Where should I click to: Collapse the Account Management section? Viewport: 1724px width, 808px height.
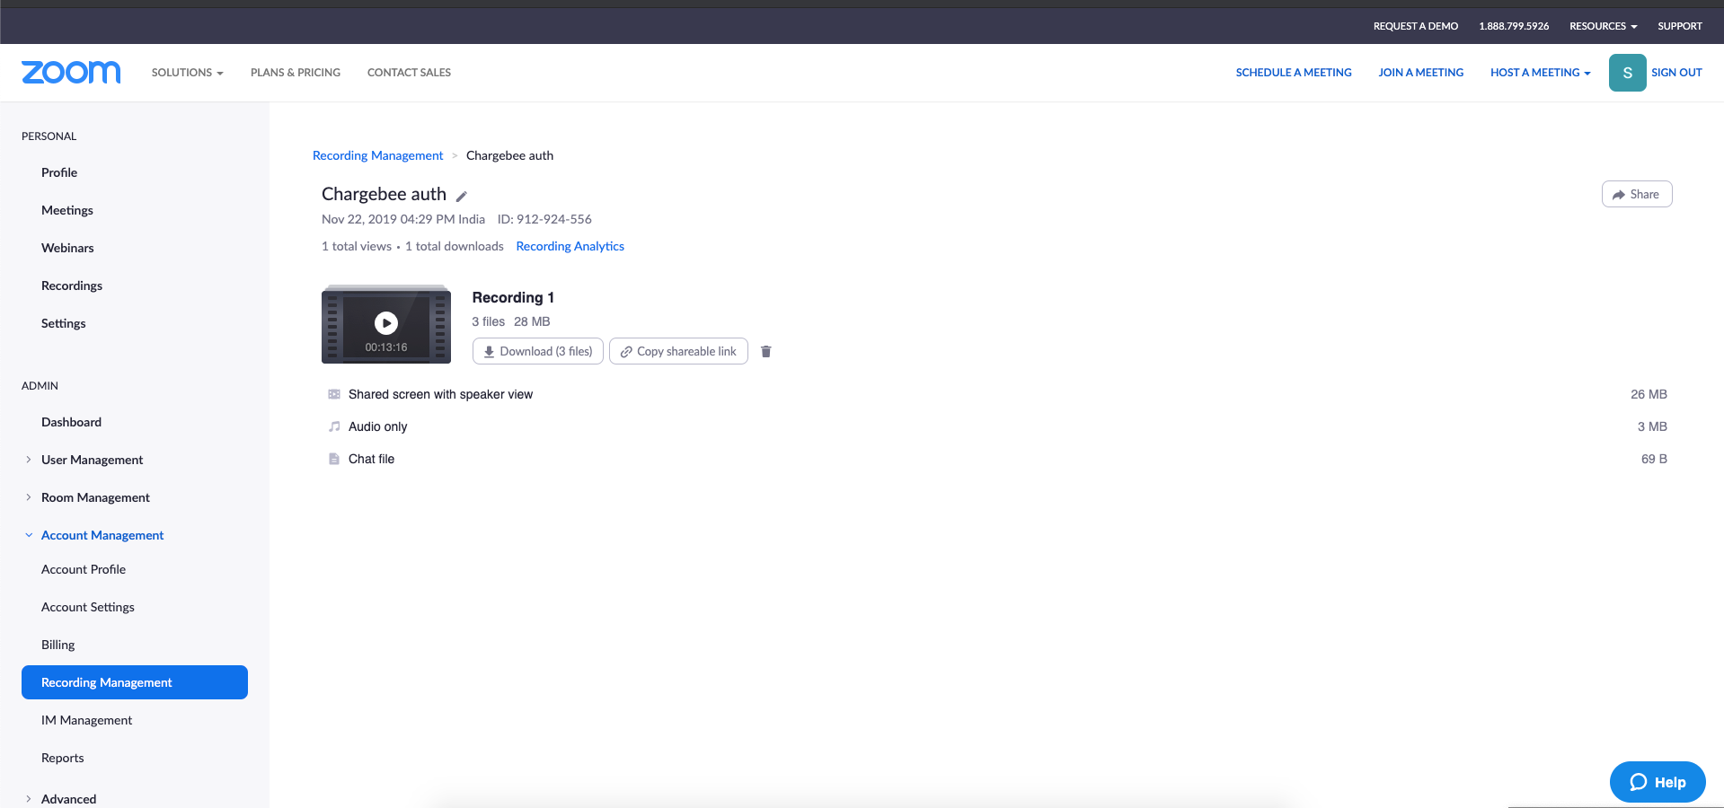pos(29,535)
